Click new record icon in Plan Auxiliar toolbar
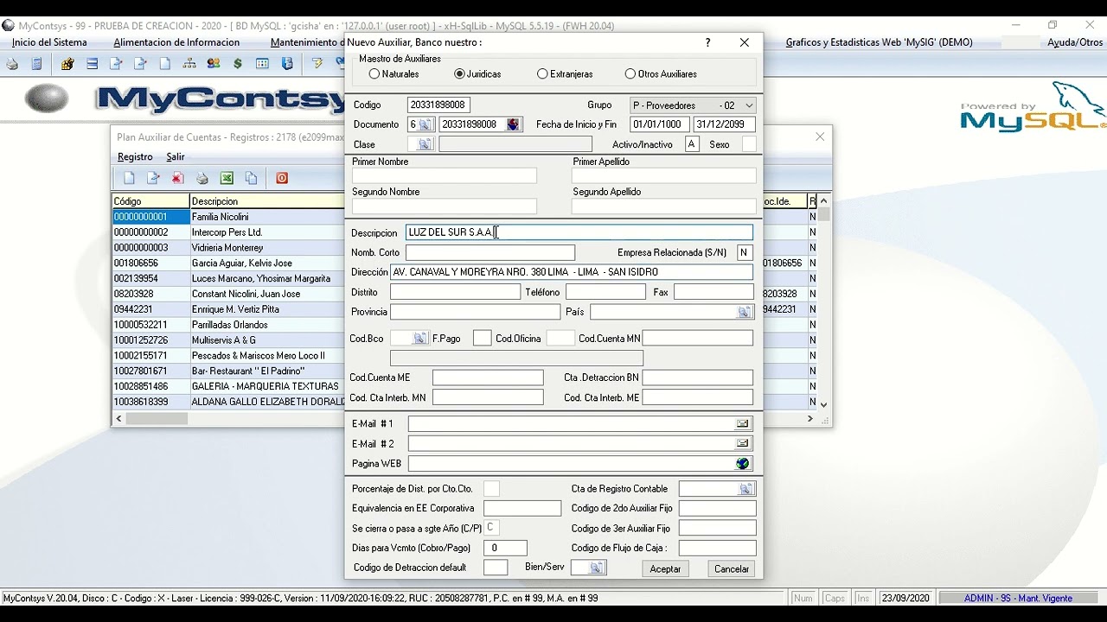The width and height of the screenshot is (1107, 622). tap(129, 178)
